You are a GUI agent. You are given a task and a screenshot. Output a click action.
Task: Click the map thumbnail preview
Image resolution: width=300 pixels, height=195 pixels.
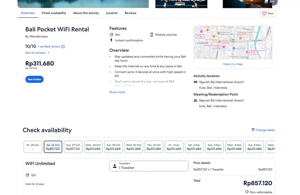coord(233,43)
